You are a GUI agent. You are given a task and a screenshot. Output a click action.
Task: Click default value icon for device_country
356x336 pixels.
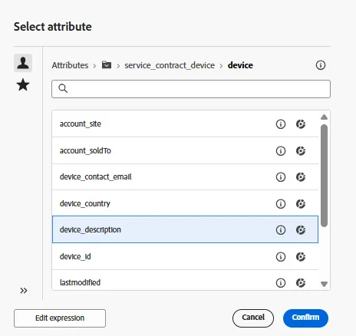[x=301, y=204]
